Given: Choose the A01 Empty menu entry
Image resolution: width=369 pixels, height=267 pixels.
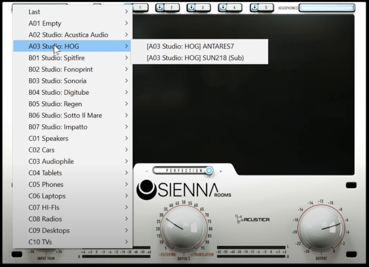Looking at the screenshot, I should [x=73, y=23].
